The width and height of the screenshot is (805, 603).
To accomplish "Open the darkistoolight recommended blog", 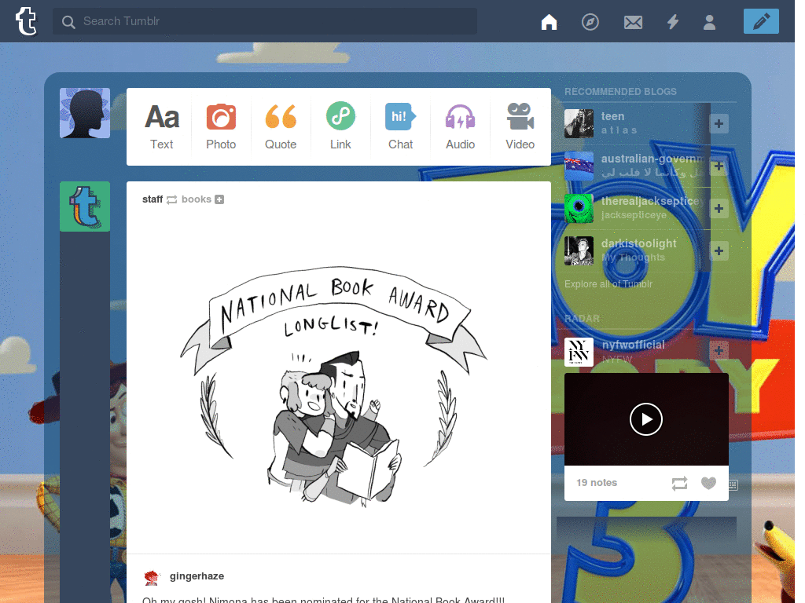I will pos(638,243).
